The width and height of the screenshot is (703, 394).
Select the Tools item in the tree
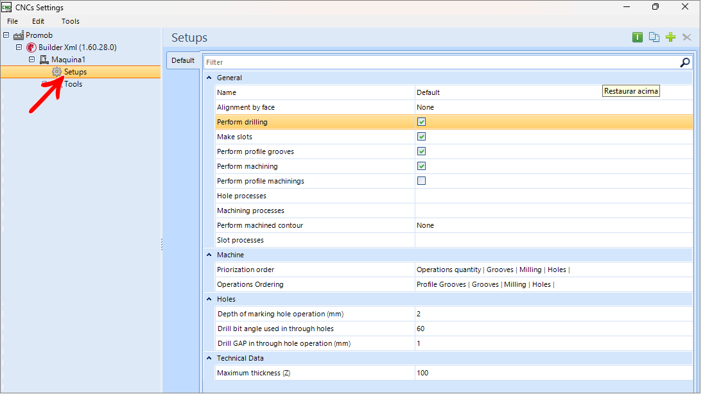73,84
